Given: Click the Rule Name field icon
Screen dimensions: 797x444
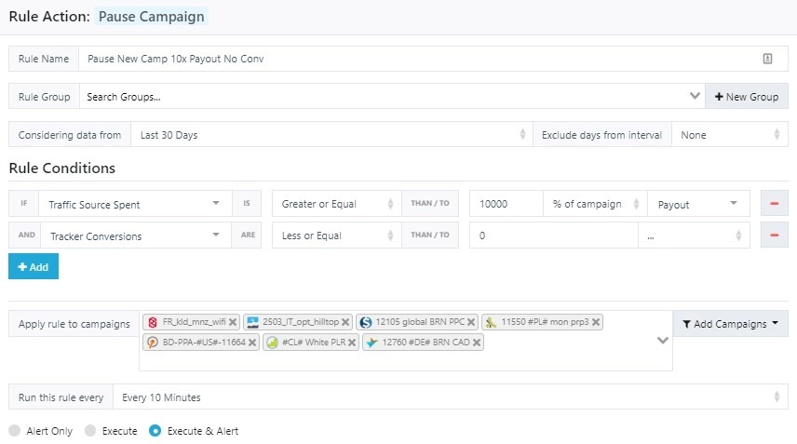Looking at the screenshot, I should (767, 59).
